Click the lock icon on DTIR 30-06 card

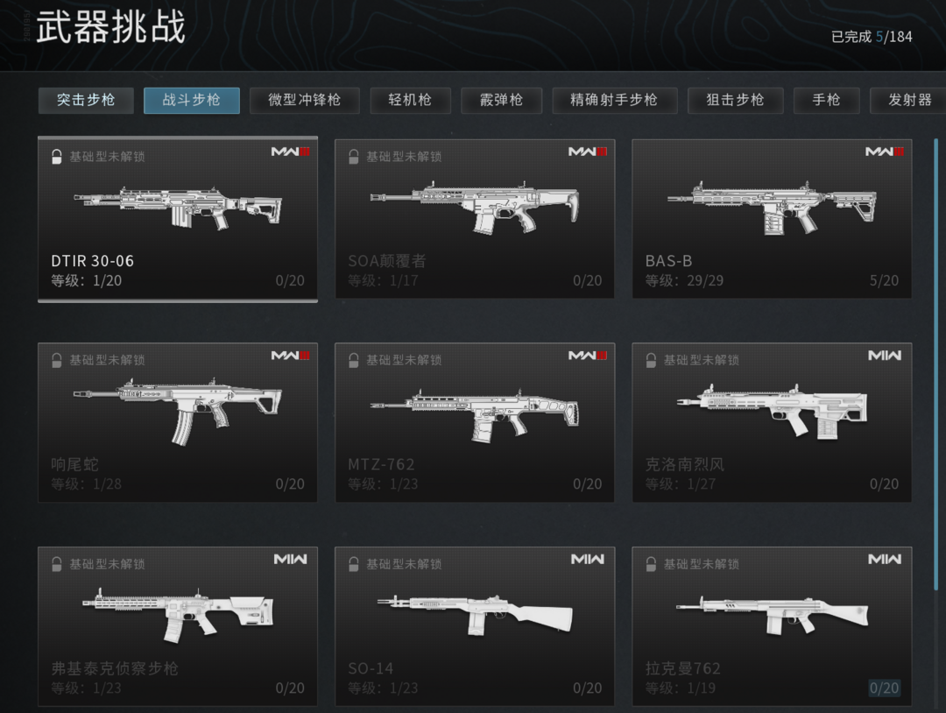[x=56, y=157]
